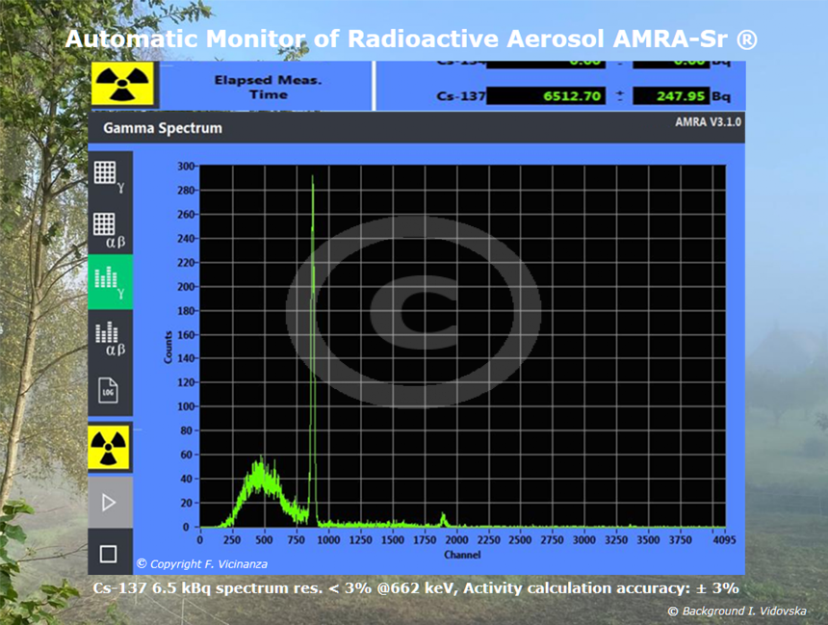Open the alpha-beta data table view

(x=110, y=229)
